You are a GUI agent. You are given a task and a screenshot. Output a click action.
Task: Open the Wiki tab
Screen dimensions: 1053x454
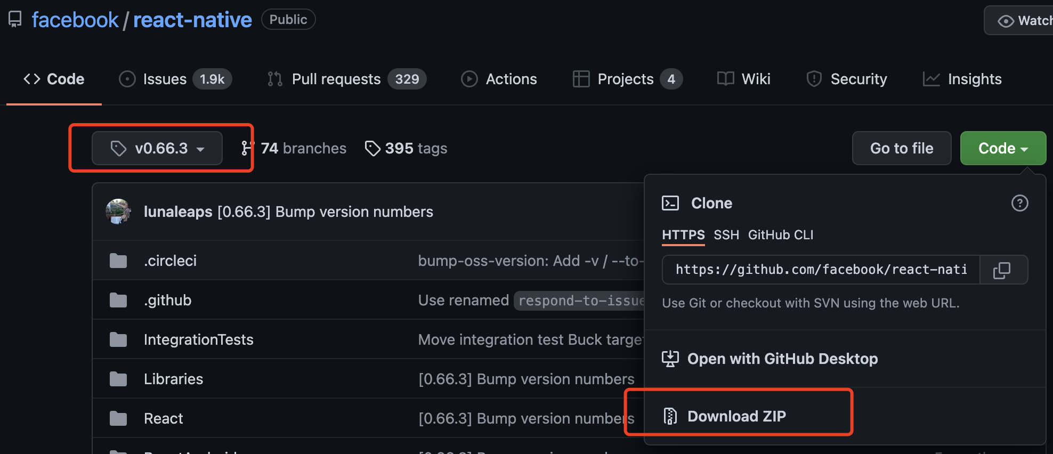pos(743,79)
